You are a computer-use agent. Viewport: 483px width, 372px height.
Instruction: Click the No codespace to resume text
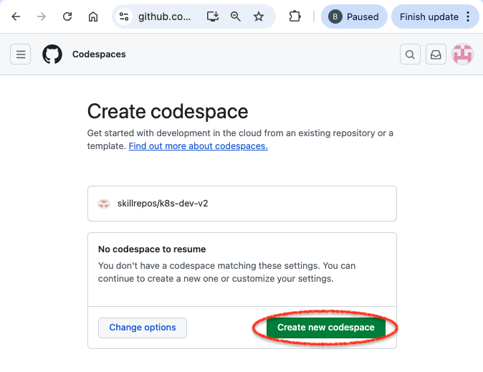(x=152, y=249)
